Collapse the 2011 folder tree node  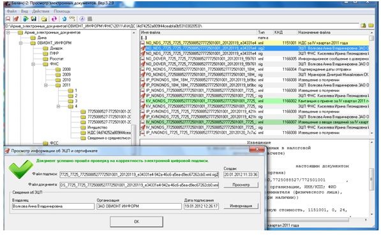coord(46,85)
